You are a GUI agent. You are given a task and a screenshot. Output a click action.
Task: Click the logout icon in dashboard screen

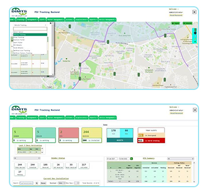click(195, 110)
